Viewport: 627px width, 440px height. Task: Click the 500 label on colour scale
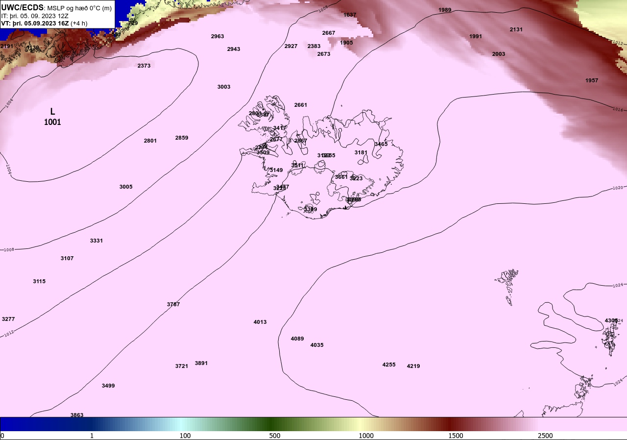point(275,436)
